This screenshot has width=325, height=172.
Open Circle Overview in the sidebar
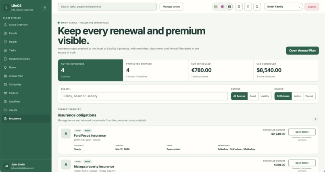click(x=26, y=25)
